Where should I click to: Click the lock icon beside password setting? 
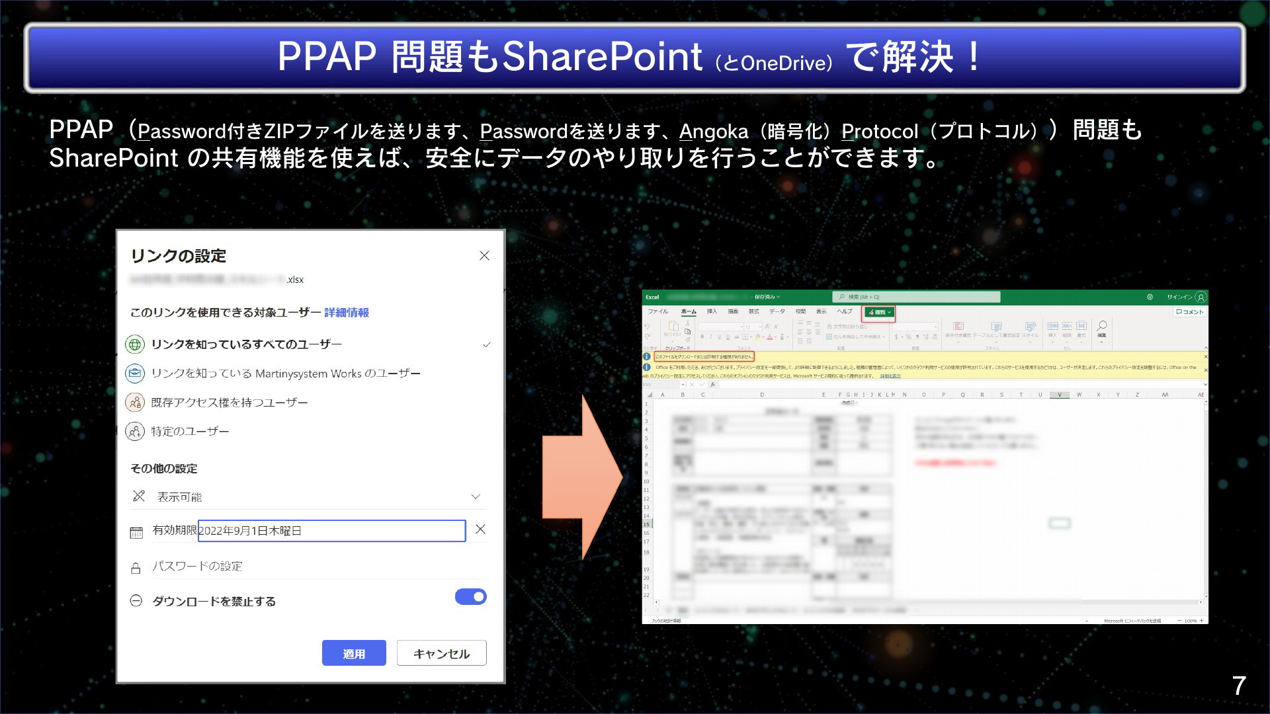click(136, 568)
